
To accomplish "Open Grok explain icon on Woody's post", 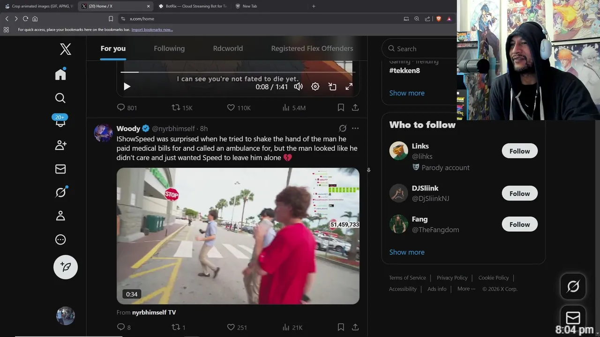I will coord(343,128).
